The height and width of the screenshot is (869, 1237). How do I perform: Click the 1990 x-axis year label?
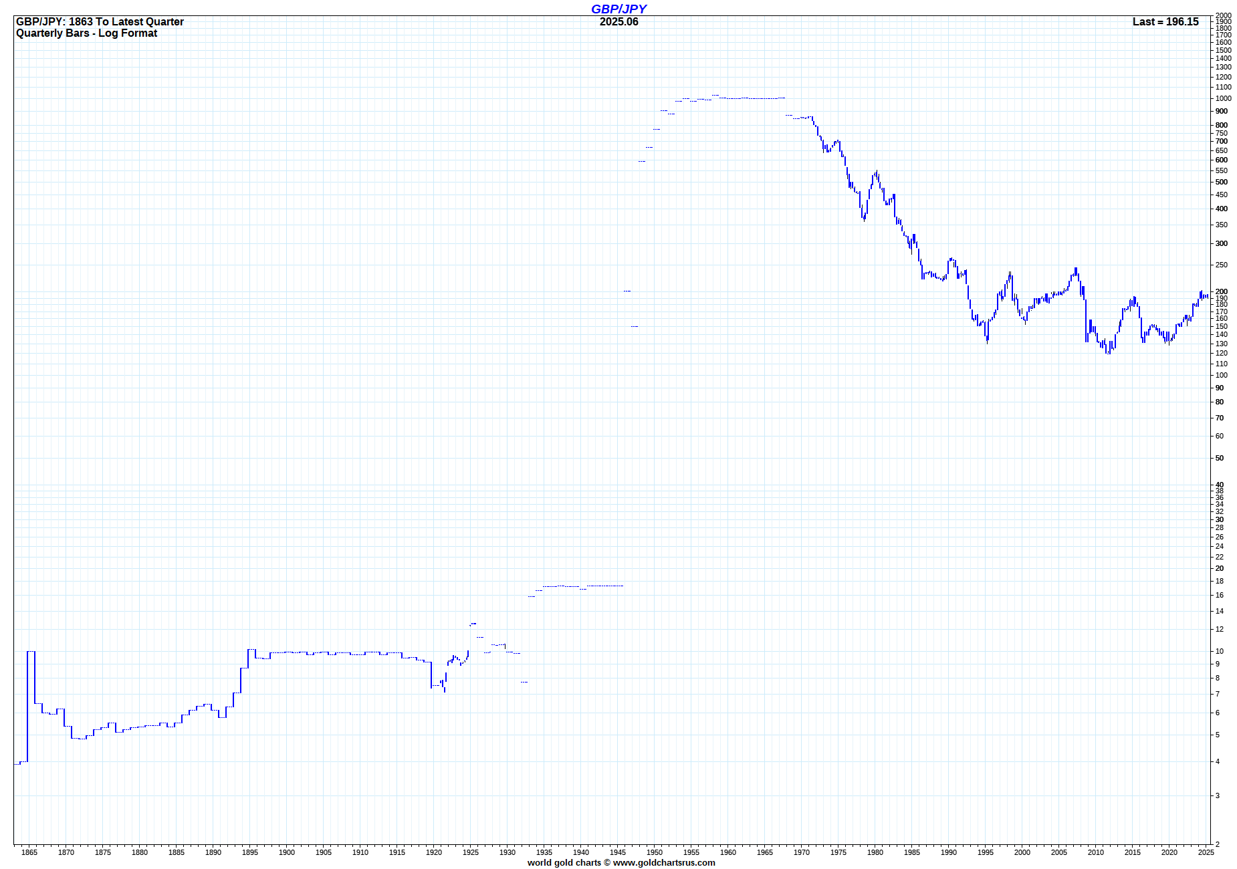click(x=949, y=852)
